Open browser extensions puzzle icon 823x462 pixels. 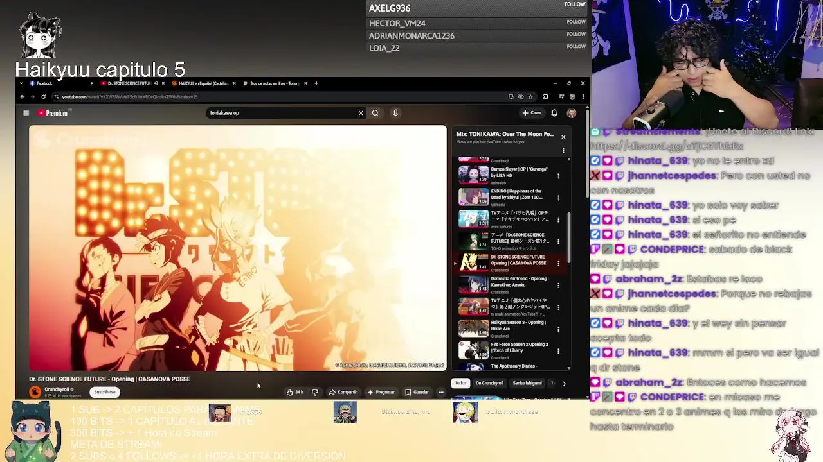coord(546,97)
